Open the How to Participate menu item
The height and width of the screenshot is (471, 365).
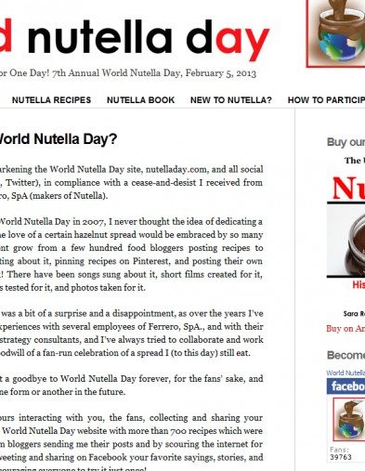[326, 100]
